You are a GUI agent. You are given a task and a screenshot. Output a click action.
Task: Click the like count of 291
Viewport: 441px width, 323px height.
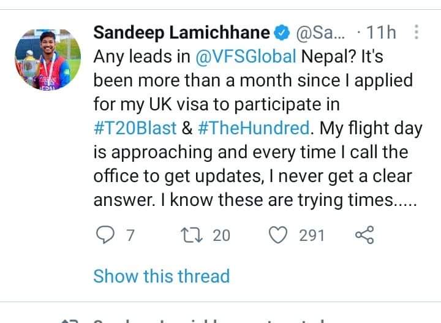pyautogui.click(x=312, y=235)
